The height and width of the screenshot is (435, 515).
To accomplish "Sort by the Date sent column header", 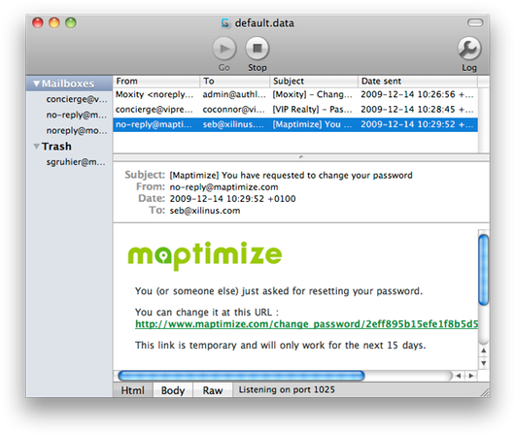I will (418, 82).
